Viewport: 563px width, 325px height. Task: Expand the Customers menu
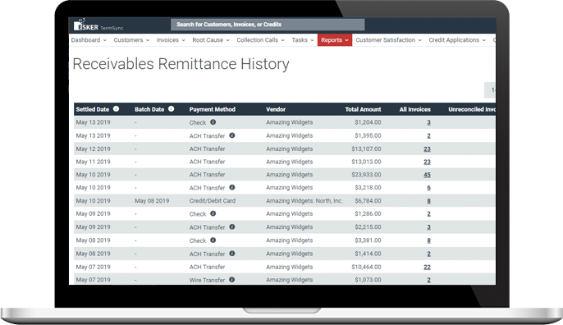[x=131, y=40]
